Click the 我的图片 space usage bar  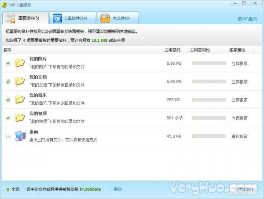coord(208,63)
